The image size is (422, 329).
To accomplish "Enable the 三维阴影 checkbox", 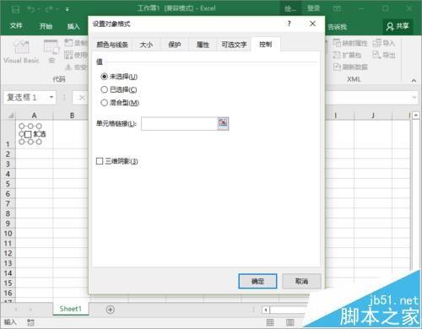I will [100, 161].
